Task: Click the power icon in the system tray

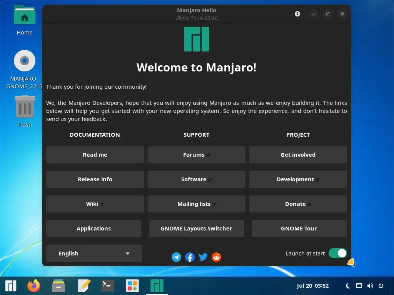Action: 381,286
